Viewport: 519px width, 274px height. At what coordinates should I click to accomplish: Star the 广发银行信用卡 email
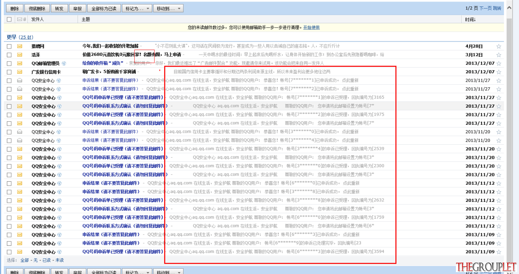(x=499, y=72)
